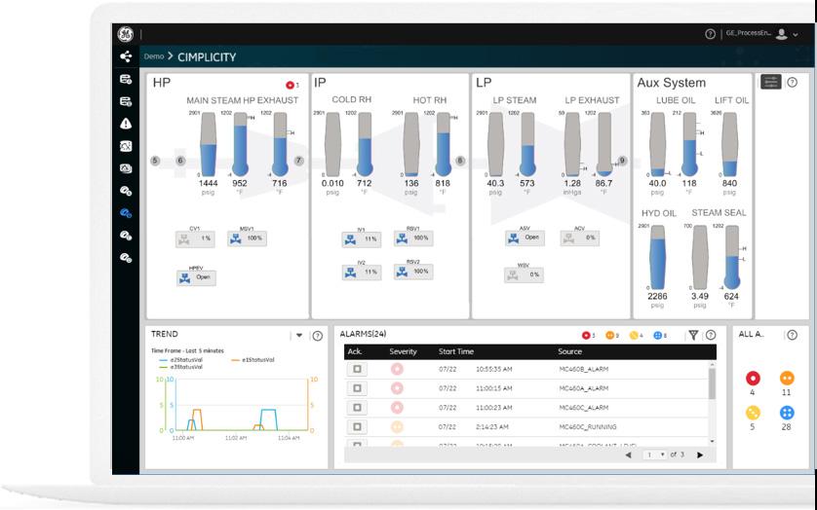817x510 pixels.
Task: Acknowledge the MC460A_ALARM checkbox
Action: point(357,388)
